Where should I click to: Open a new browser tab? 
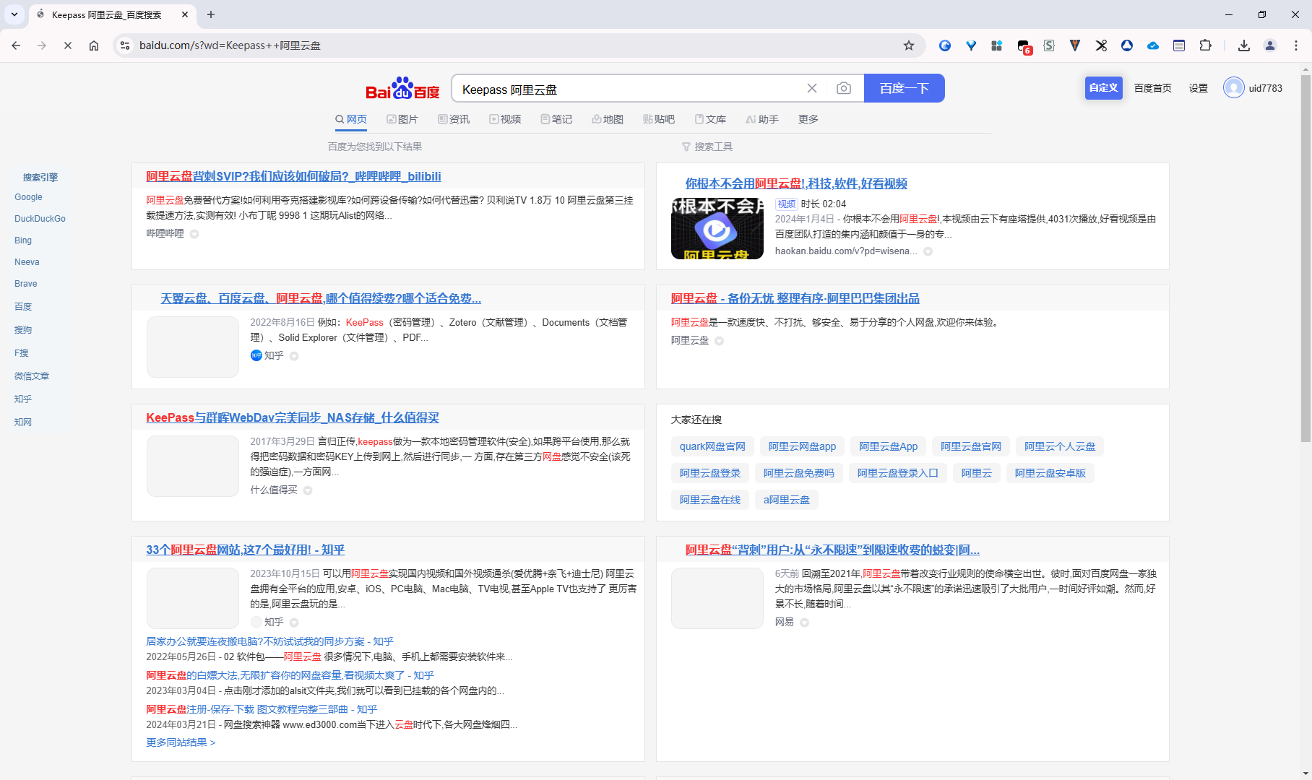[211, 14]
